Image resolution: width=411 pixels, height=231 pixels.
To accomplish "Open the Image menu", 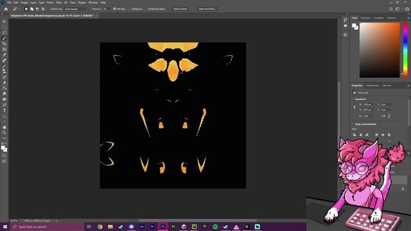I will 24,3.
